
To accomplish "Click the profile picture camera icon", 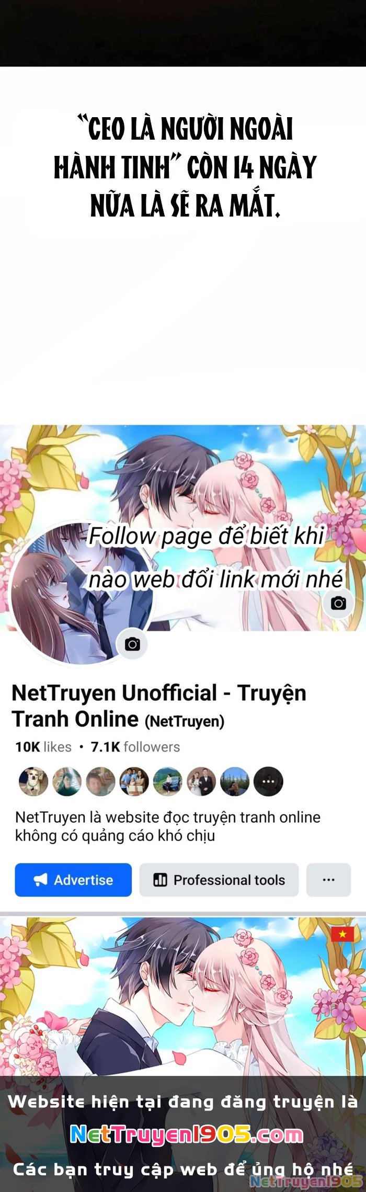I will pyautogui.click(x=132, y=644).
